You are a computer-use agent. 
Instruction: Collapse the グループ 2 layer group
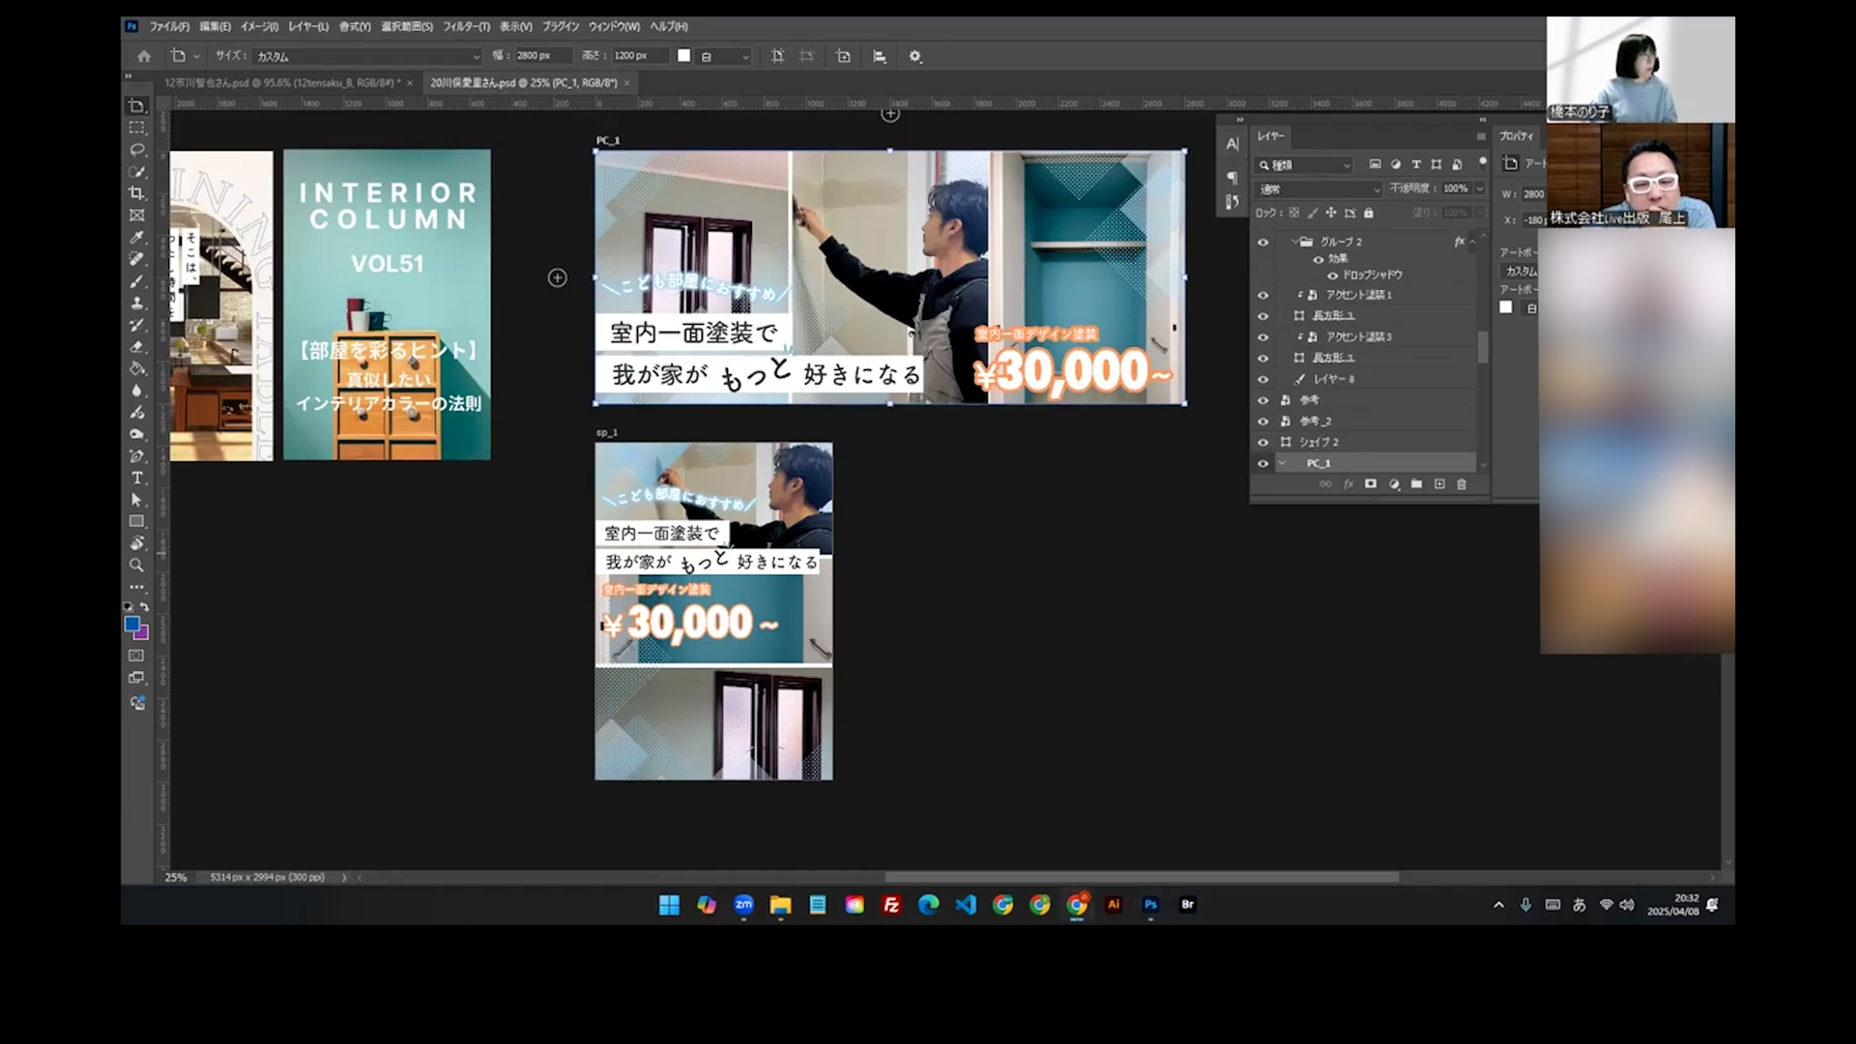[1296, 242]
